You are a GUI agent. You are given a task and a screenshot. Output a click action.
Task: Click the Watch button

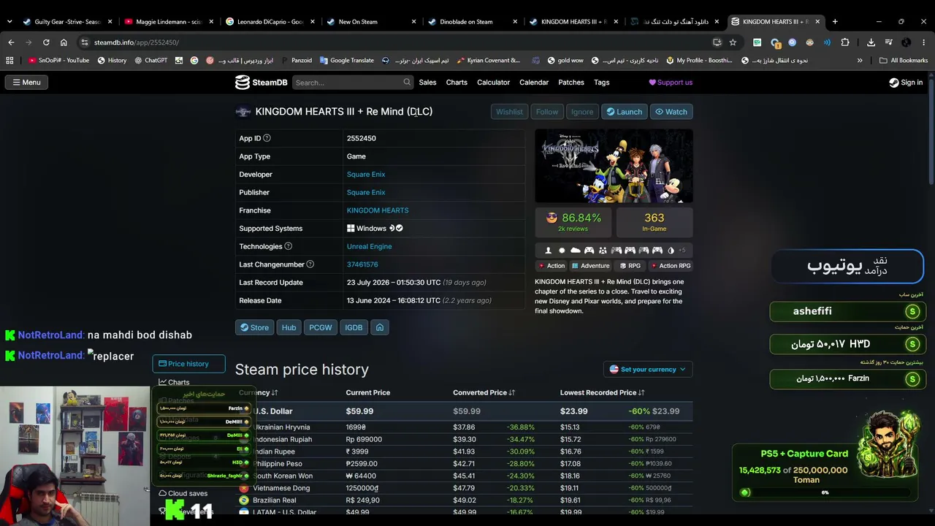tap(671, 112)
